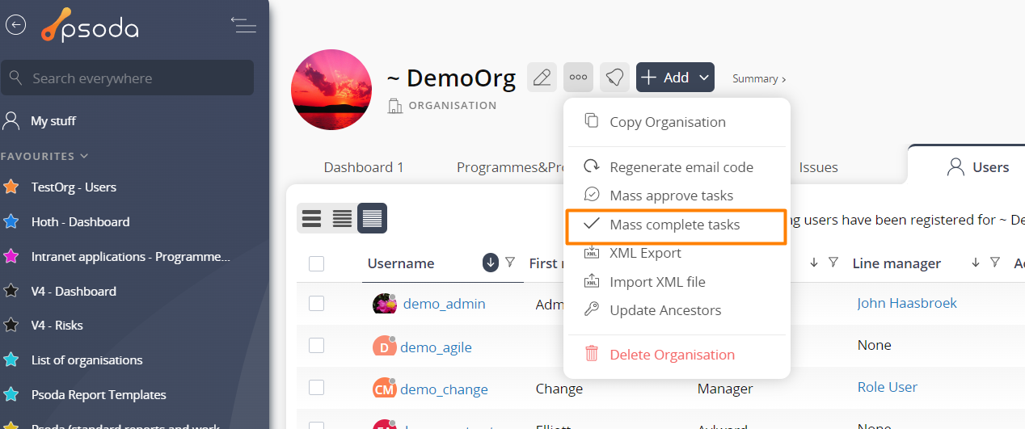1025x429 pixels.
Task: Expand the Add button dropdown arrow
Action: (x=704, y=78)
